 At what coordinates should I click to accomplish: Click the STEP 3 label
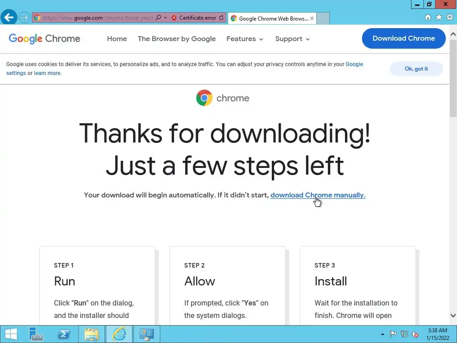325,265
